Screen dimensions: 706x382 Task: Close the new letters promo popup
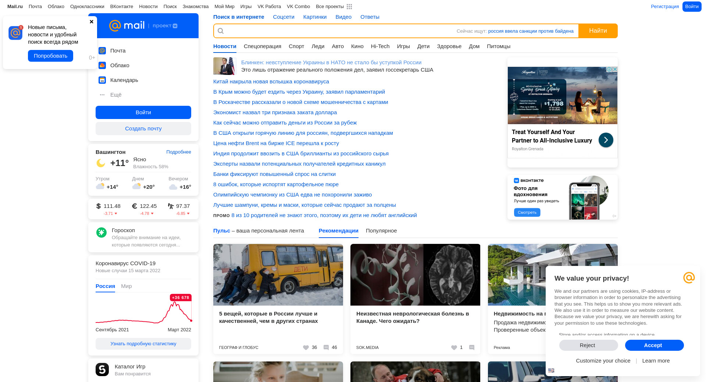click(x=92, y=22)
